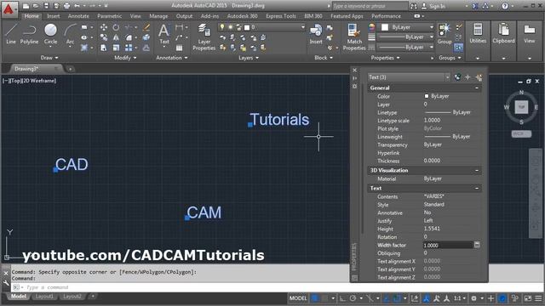The height and width of the screenshot is (306, 545).
Task: Click the layer color swatch in Layers panel
Action: pos(247,27)
